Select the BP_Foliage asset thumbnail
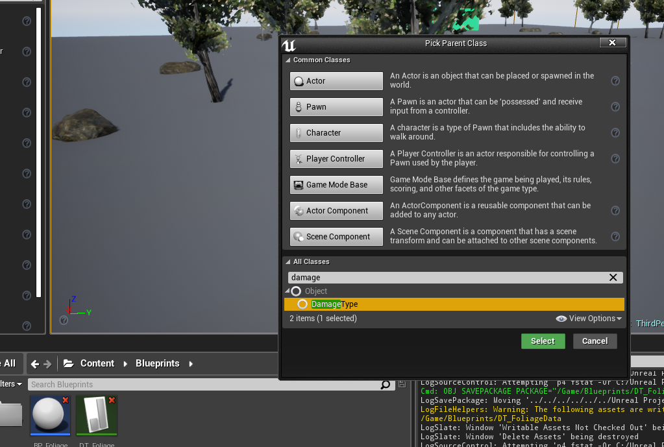Viewport: 664px width, 447px height. point(51,415)
